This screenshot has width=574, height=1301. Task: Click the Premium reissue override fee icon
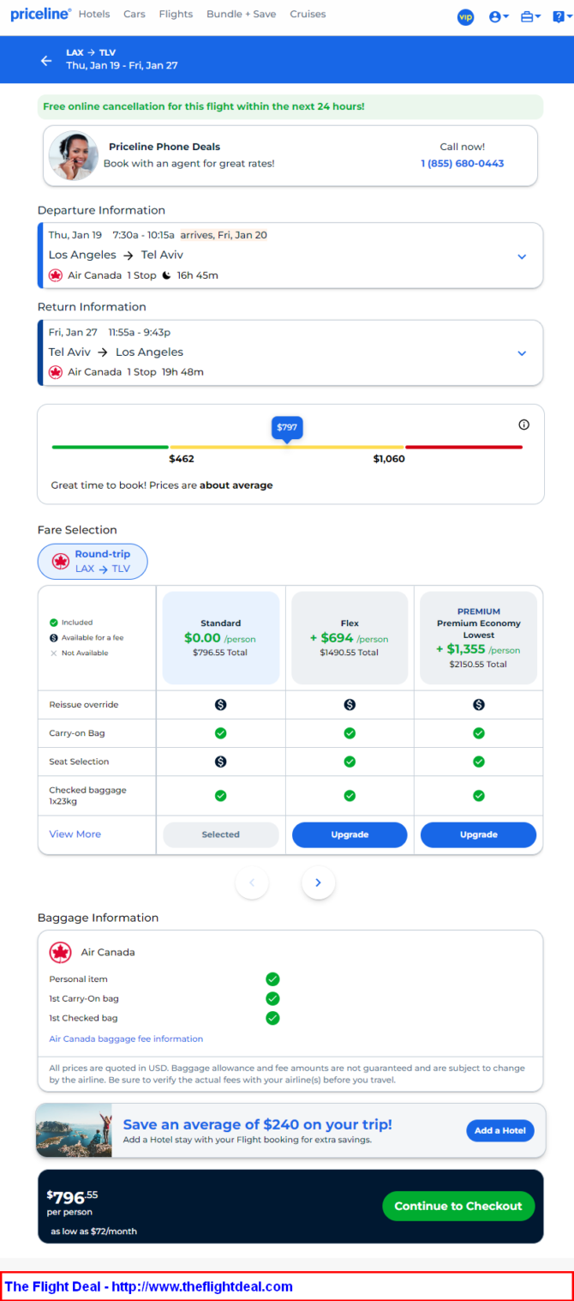479,705
